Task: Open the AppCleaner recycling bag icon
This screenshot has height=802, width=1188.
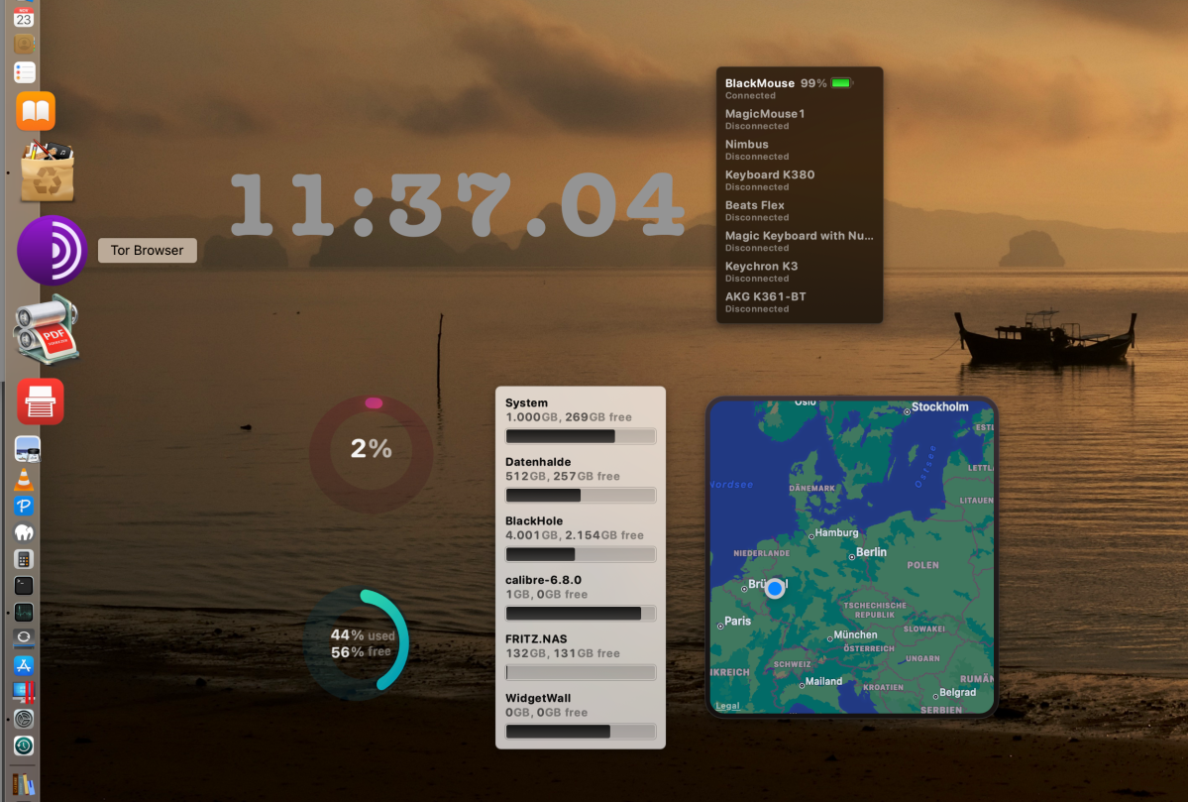Action: coord(47,172)
